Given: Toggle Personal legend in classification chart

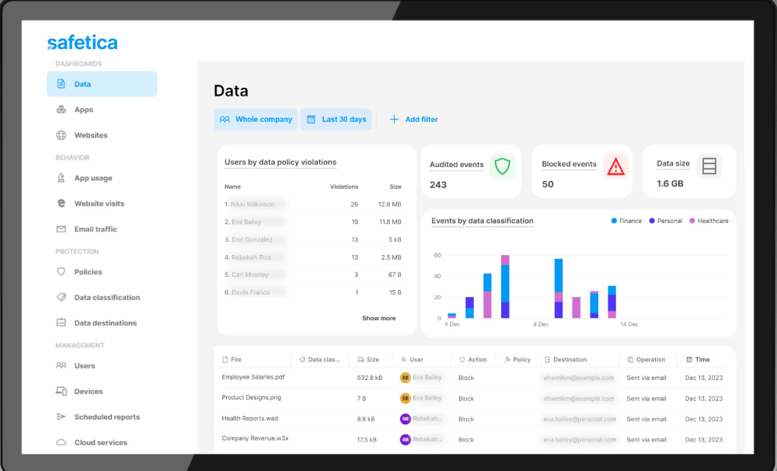Looking at the screenshot, I should (x=665, y=221).
